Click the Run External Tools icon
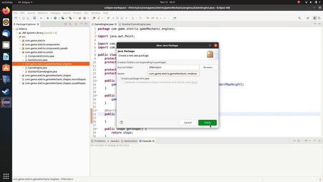 [70, 18]
